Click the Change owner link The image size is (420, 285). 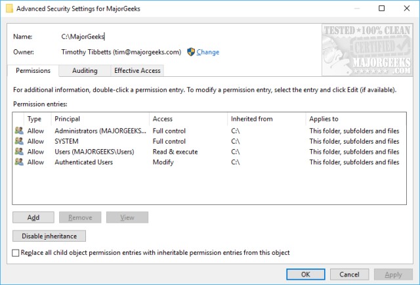tap(208, 52)
